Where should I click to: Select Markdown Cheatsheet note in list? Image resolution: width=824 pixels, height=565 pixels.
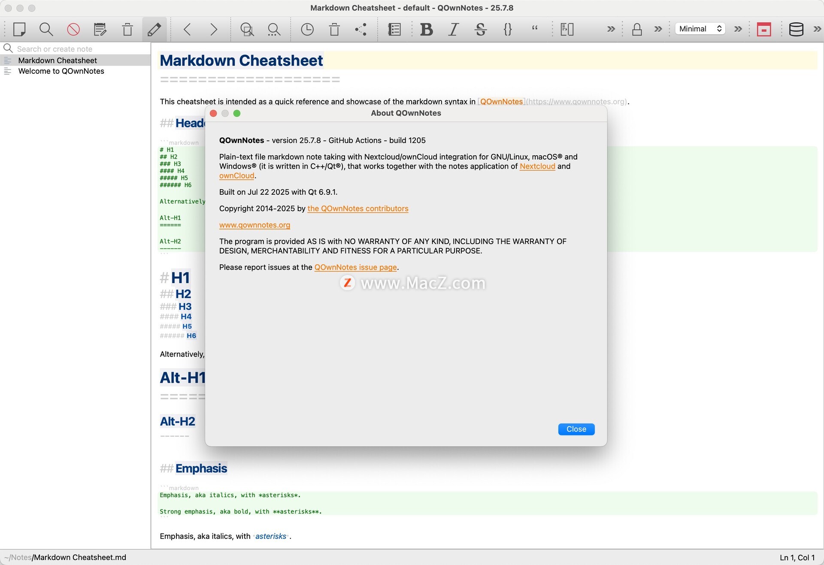[x=76, y=60]
